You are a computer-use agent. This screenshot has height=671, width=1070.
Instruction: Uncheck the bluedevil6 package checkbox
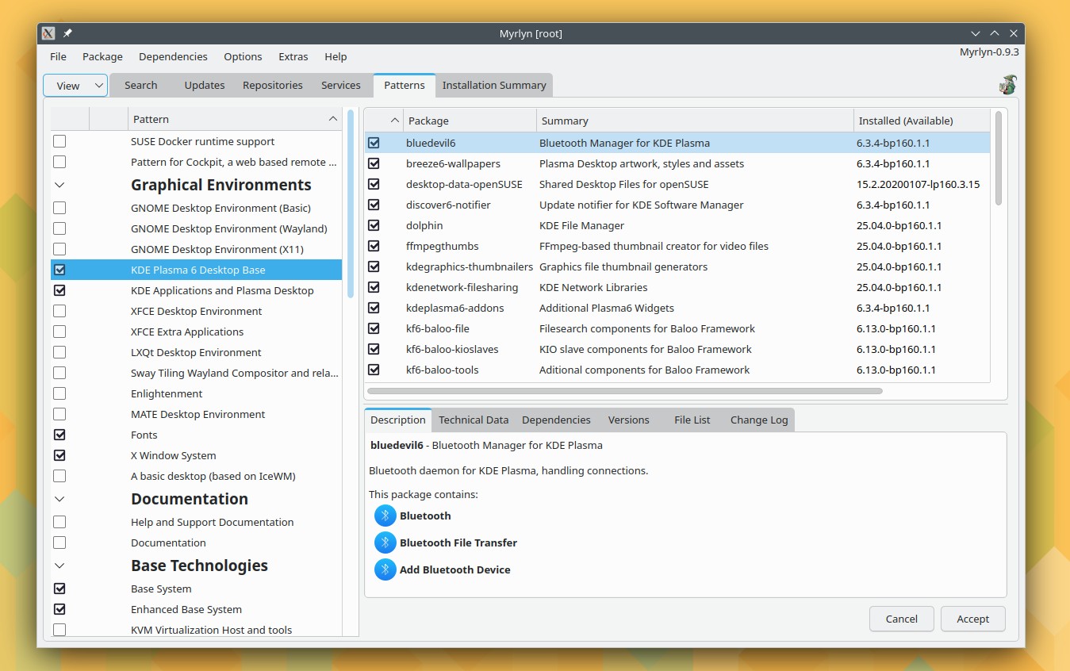(x=374, y=143)
